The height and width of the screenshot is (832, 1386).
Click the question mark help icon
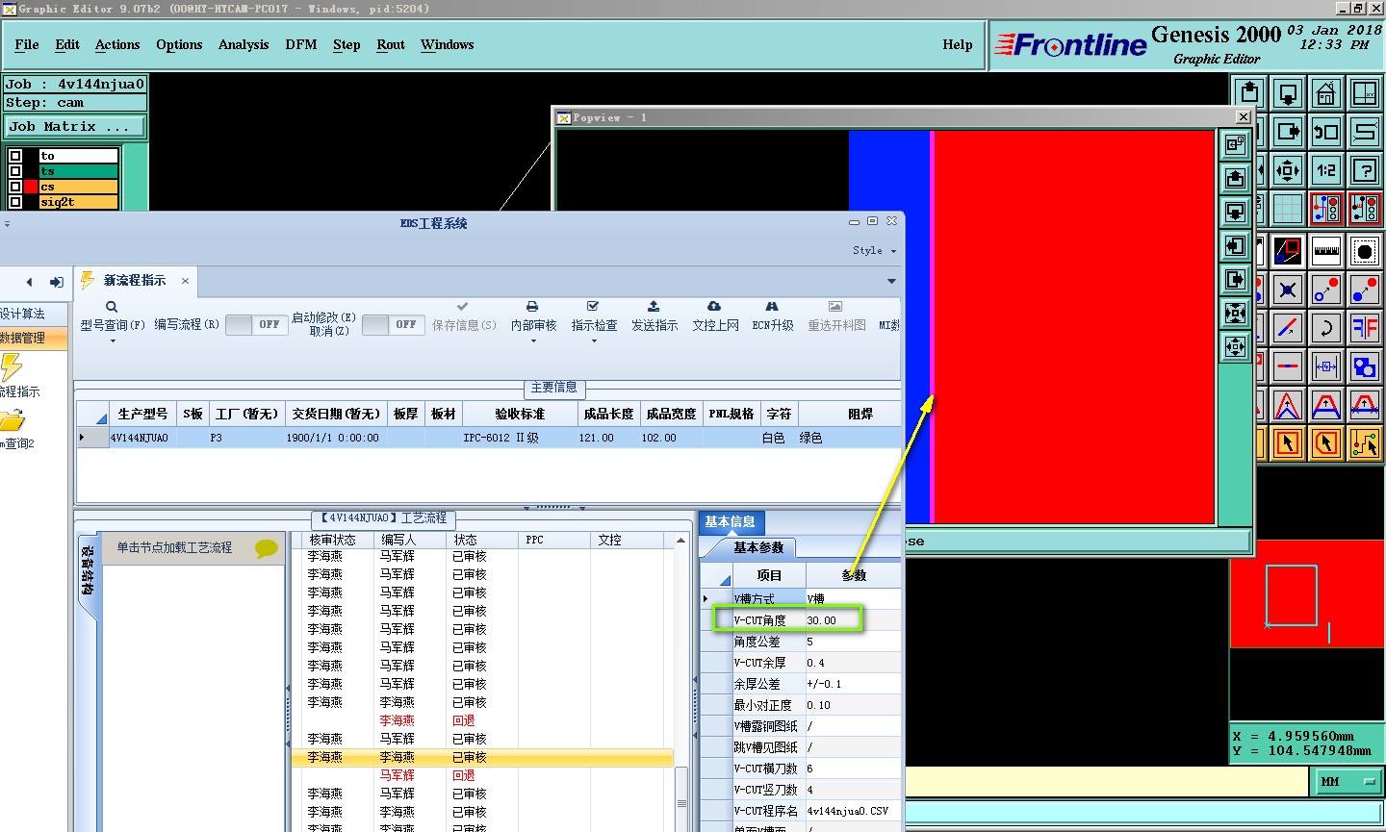[1365, 170]
